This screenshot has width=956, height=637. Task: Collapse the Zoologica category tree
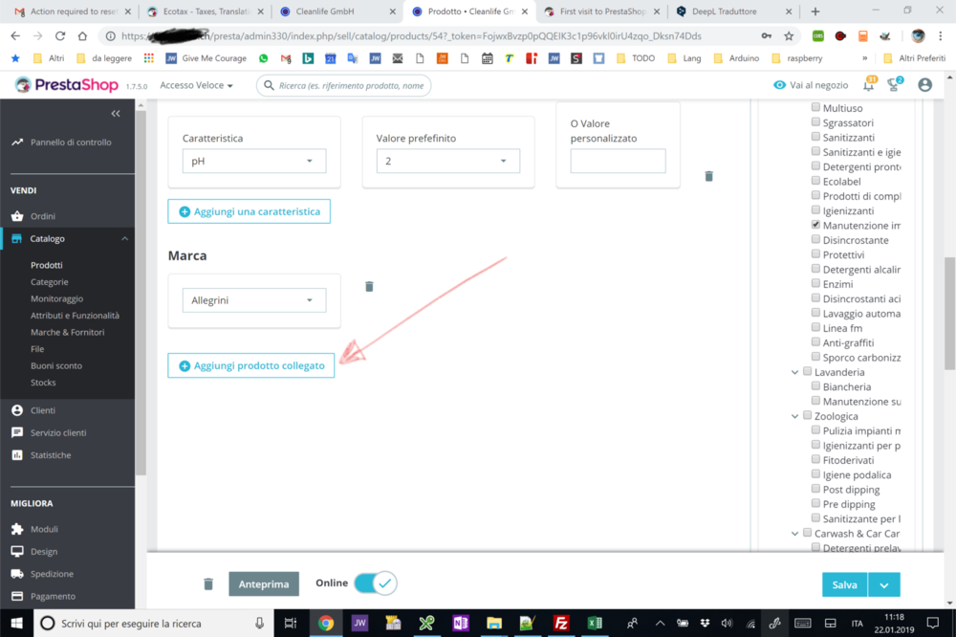click(x=795, y=416)
